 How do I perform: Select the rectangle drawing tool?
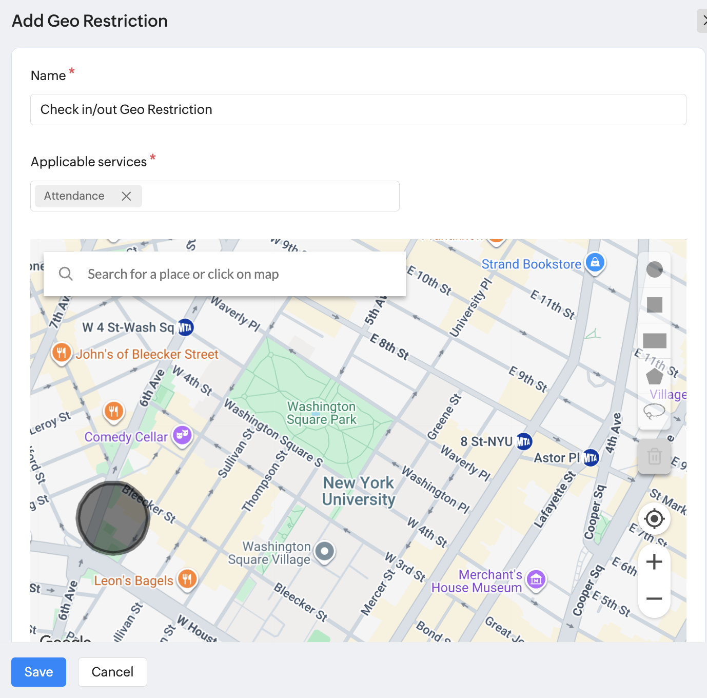tap(654, 340)
